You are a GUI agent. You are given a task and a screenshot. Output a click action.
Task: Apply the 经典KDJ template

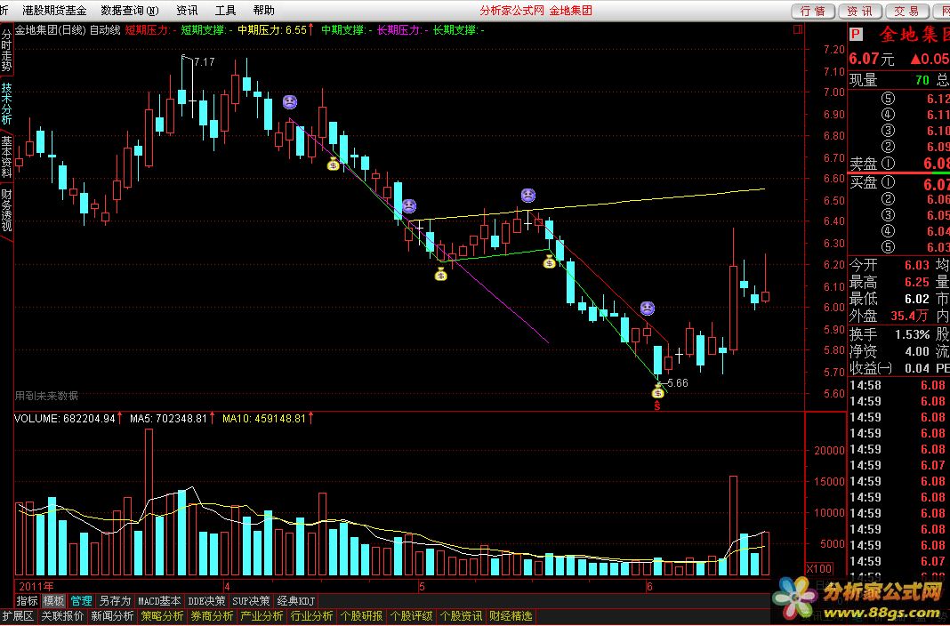click(x=295, y=600)
